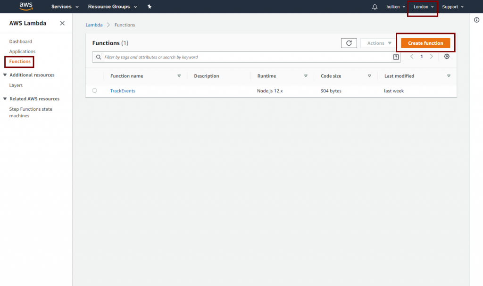Click the search filter help icon

(x=396, y=57)
